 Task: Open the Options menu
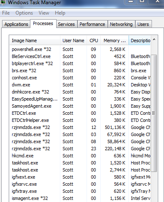(x=24, y=13)
